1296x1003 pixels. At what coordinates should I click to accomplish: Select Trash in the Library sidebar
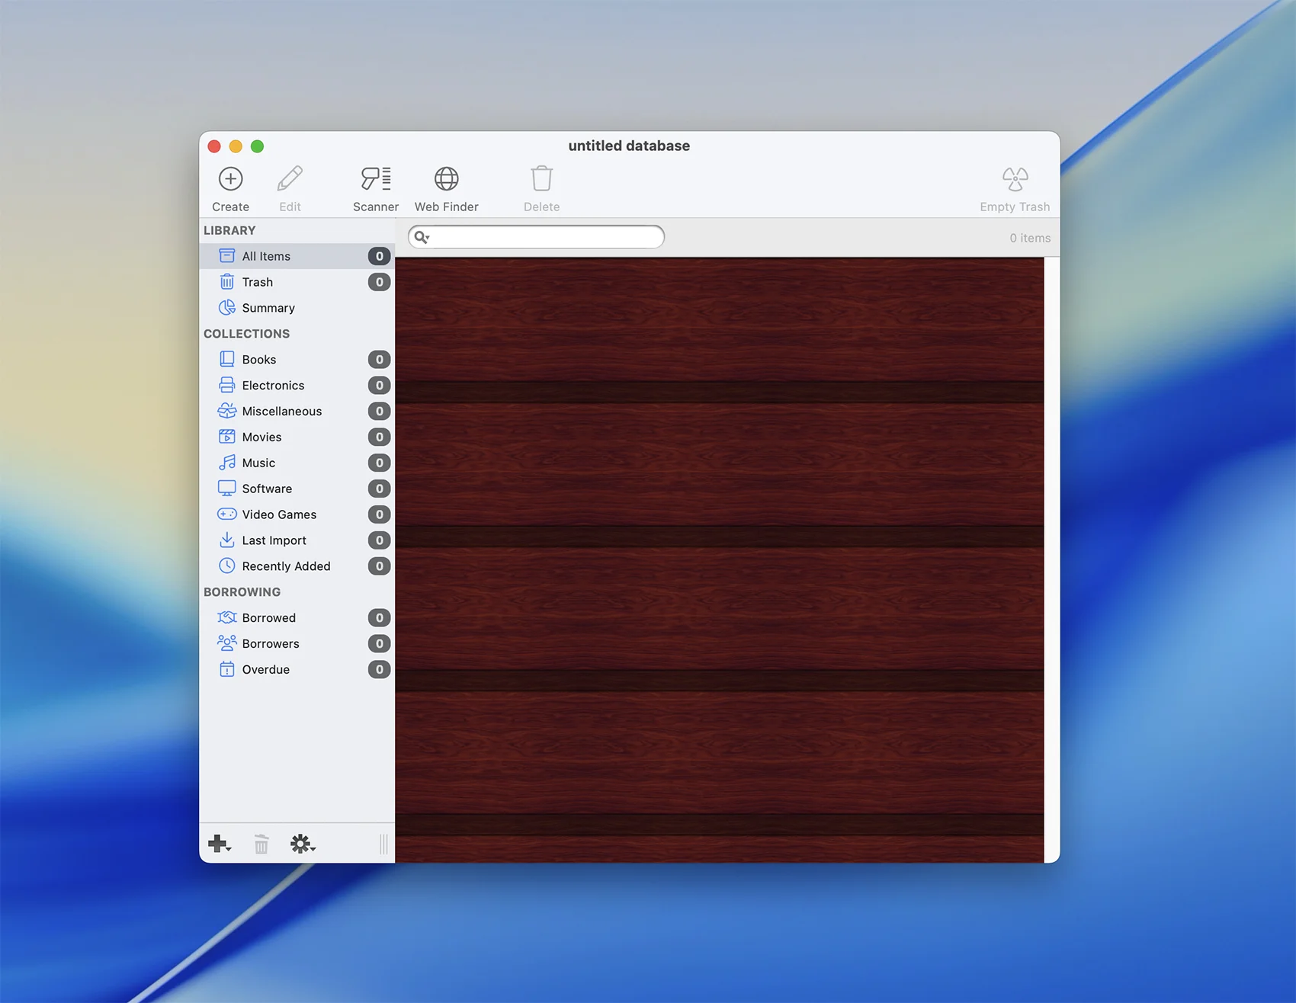[x=257, y=282]
